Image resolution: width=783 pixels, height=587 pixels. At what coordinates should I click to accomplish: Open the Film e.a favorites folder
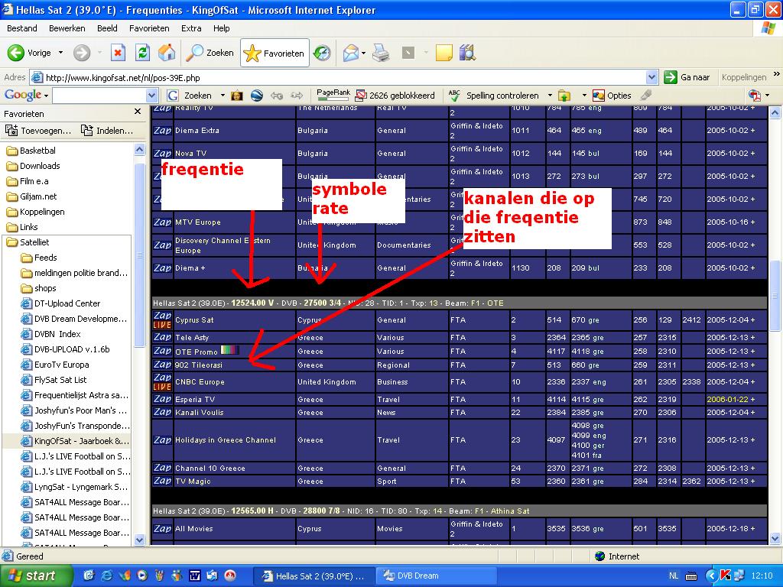click(x=28, y=181)
